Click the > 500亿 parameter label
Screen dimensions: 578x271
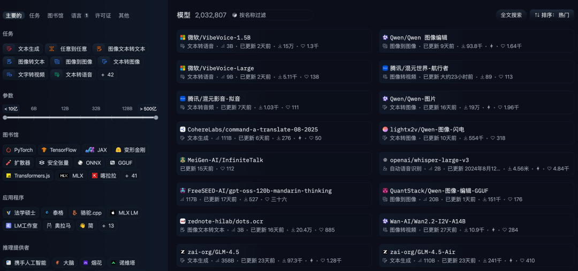tap(148, 109)
